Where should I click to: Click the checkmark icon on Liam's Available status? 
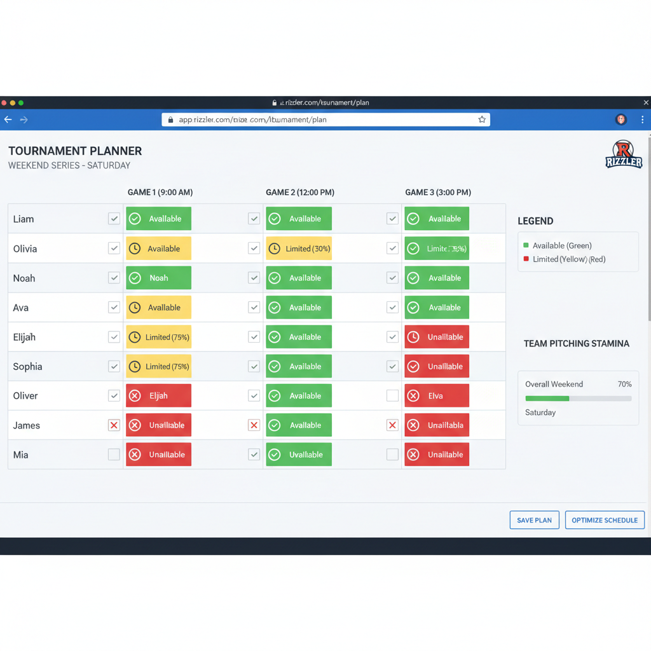(x=134, y=218)
